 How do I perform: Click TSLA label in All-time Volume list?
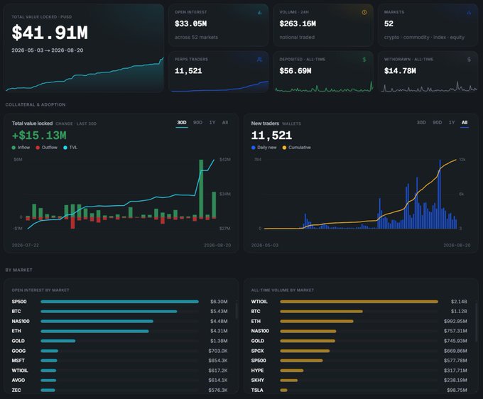point(257,390)
